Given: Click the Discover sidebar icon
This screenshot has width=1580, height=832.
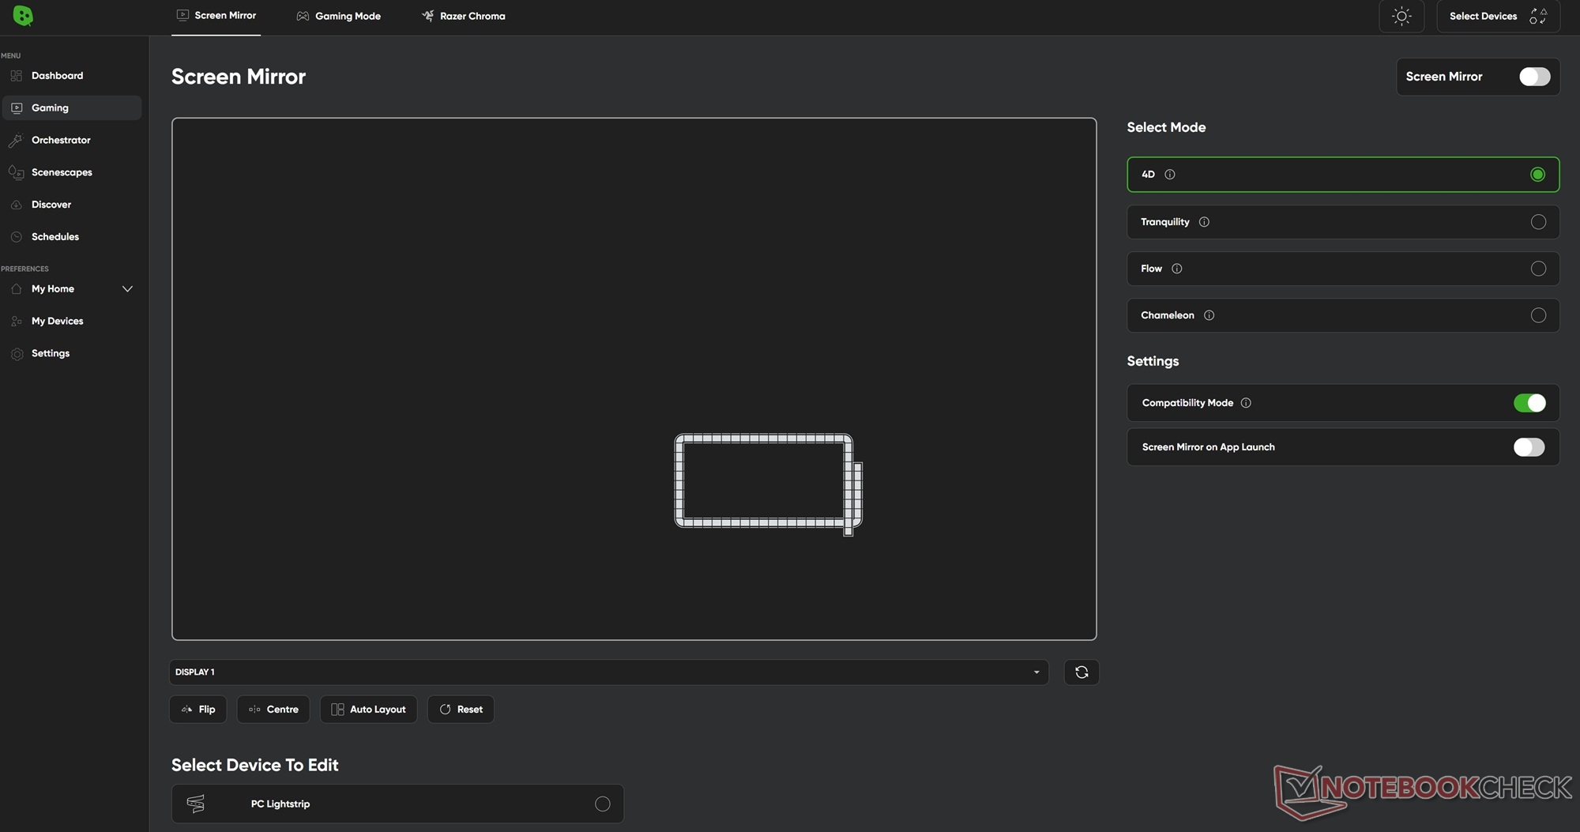Looking at the screenshot, I should pyautogui.click(x=17, y=205).
